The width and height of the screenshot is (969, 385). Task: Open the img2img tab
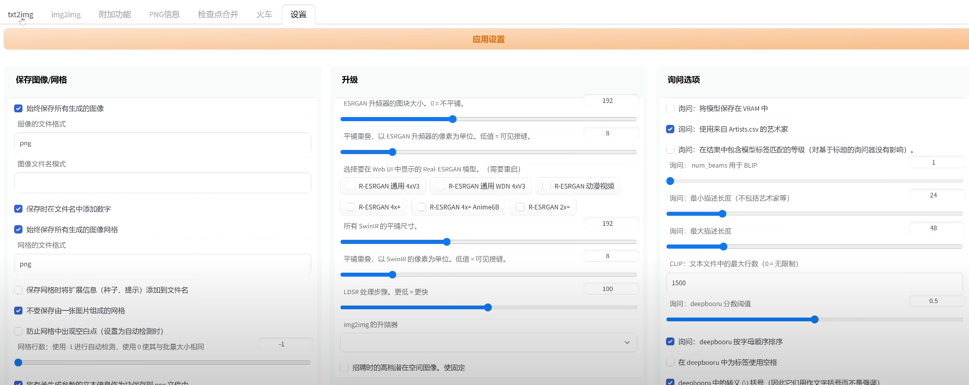point(66,15)
